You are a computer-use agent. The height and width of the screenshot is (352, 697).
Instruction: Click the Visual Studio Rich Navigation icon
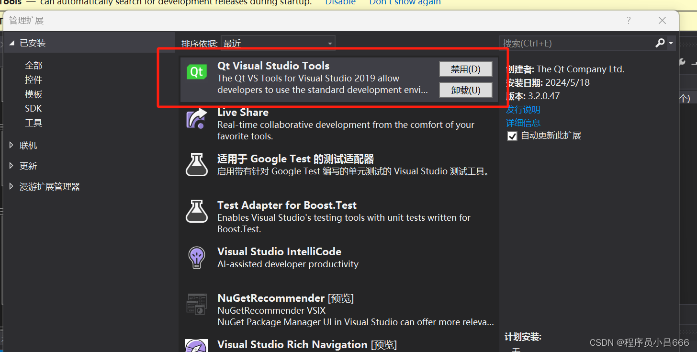[x=197, y=345]
